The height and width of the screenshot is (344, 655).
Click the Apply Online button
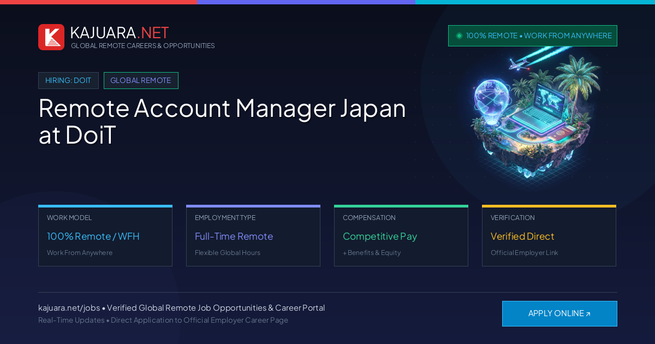click(x=559, y=313)
